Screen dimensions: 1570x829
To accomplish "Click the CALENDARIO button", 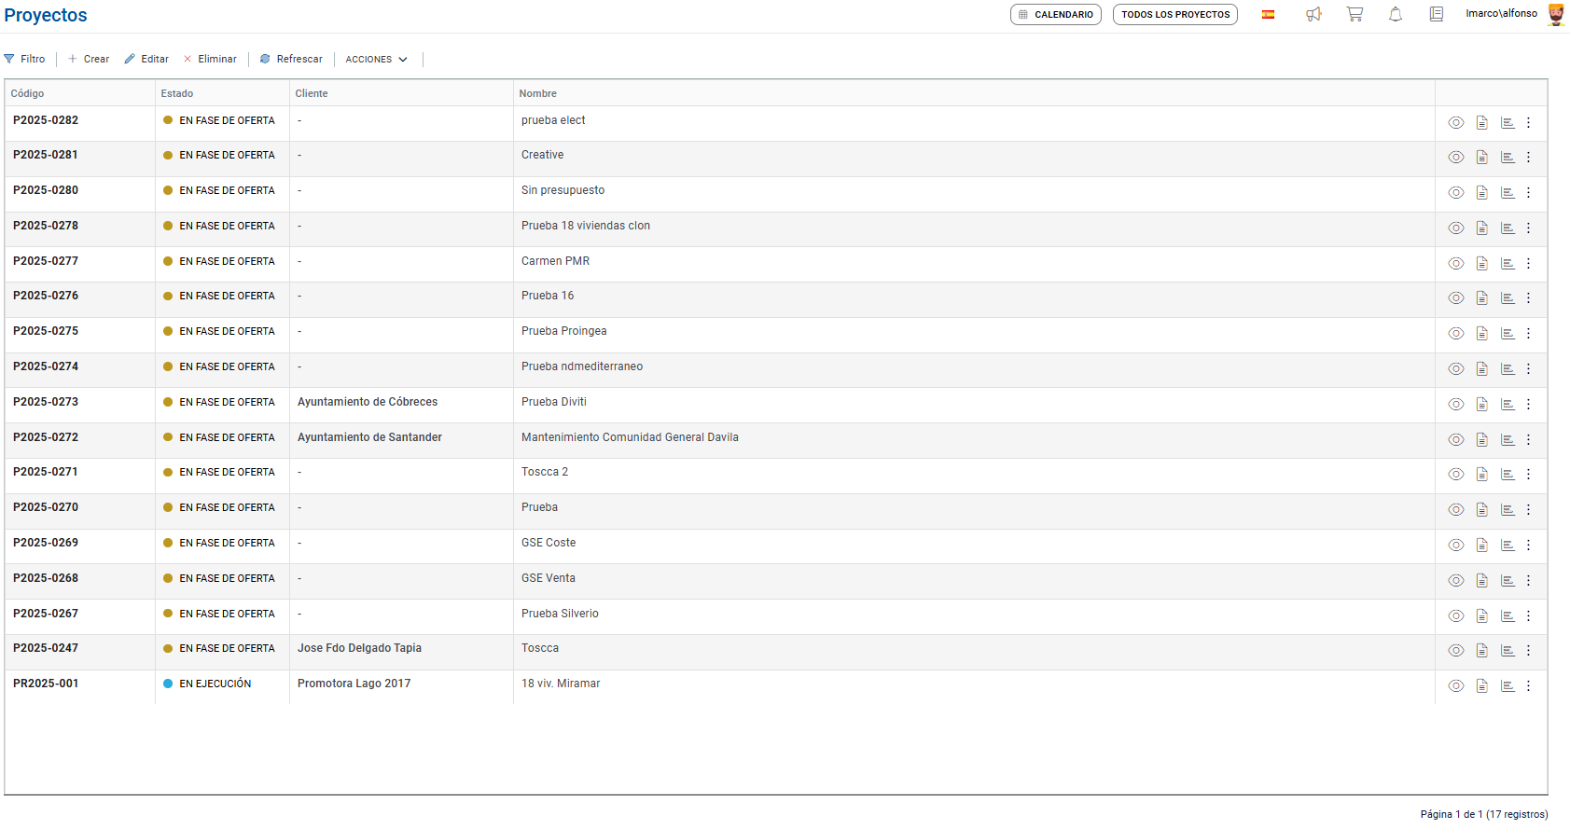I will click(x=1056, y=15).
